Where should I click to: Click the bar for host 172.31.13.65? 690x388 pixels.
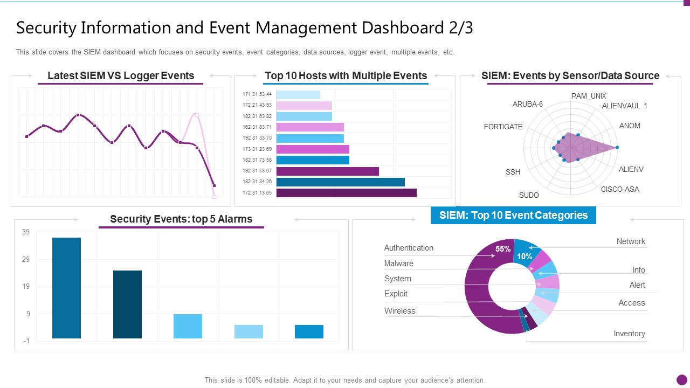click(x=347, y=192)
